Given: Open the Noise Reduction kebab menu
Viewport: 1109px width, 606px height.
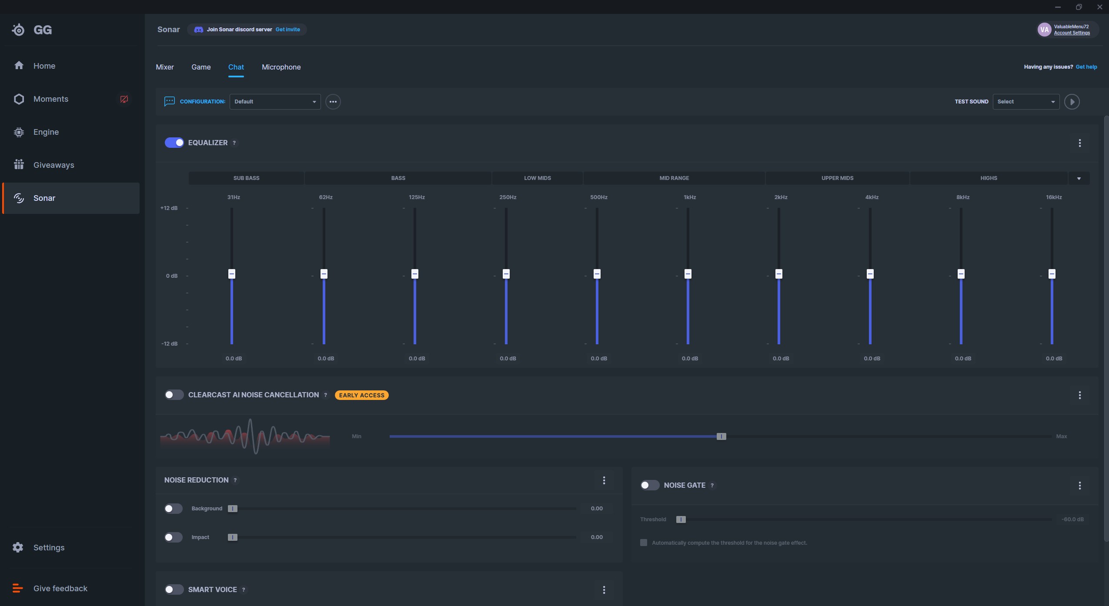Looking at the screenshot, I should (x=604, y=480).
